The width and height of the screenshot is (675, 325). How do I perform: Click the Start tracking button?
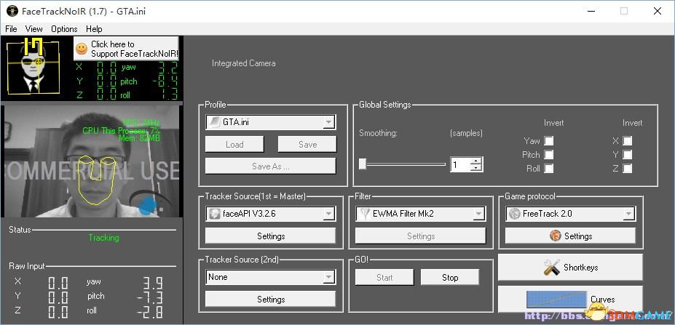click(x=384, y=277)
